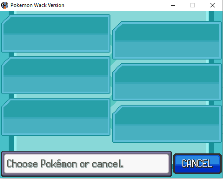Click the 'Pokemon Wack Version' window title
This screenshot has width=223, height=179.
(37, 5)
